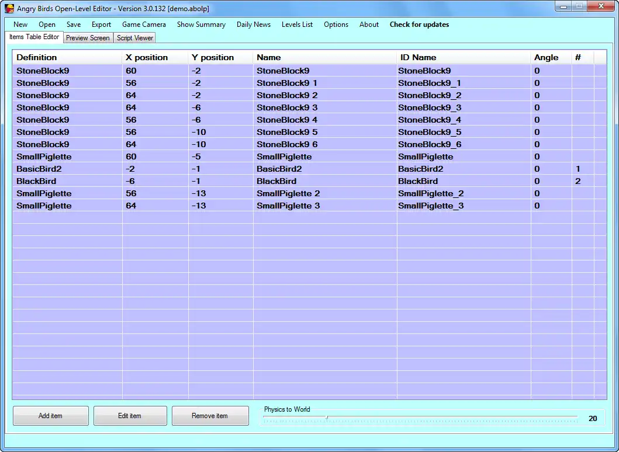Switch to the Script Viewer tab
Viewport: 619px width, 452px height.
tap(135, 38)
